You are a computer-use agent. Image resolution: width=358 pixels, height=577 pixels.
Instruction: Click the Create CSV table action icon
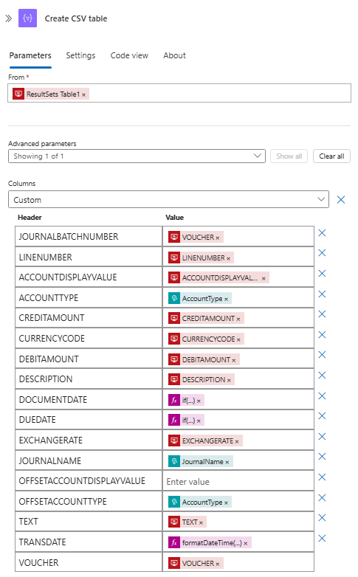27,18
